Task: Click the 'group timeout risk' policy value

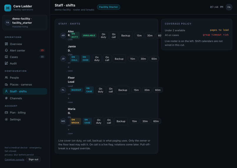Action: 216,35
